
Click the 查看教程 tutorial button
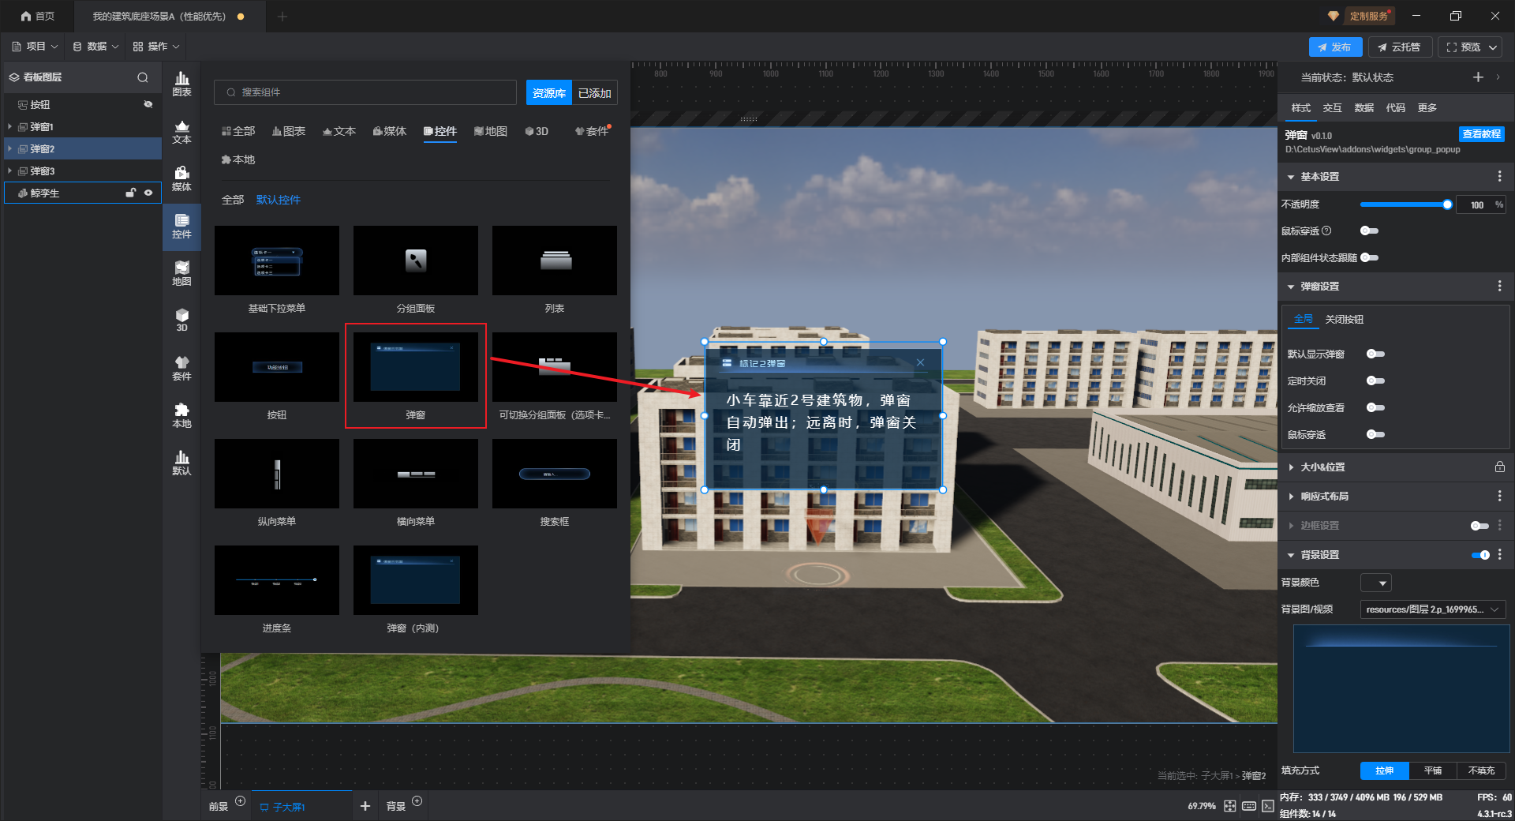(1481, 134)
